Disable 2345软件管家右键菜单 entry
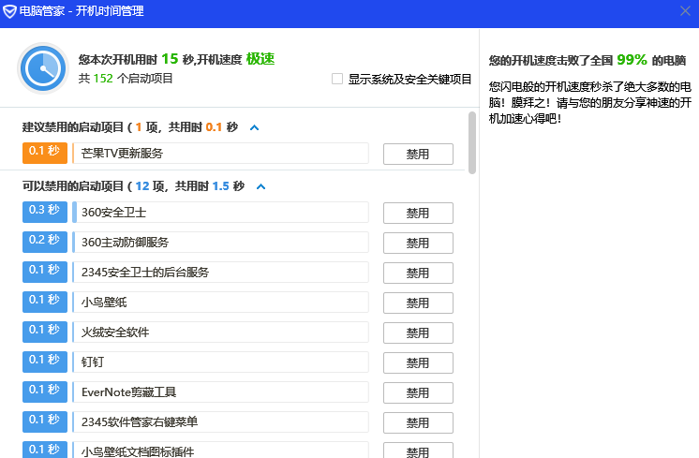This screenshot has height=458, width=699. 417,423
